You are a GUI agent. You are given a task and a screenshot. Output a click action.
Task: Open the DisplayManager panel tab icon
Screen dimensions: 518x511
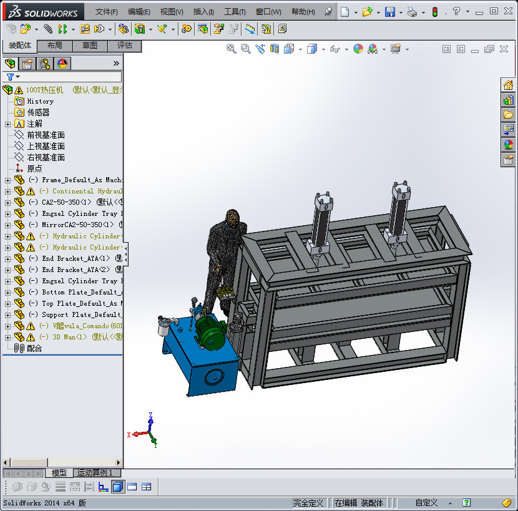coord(62,64)
